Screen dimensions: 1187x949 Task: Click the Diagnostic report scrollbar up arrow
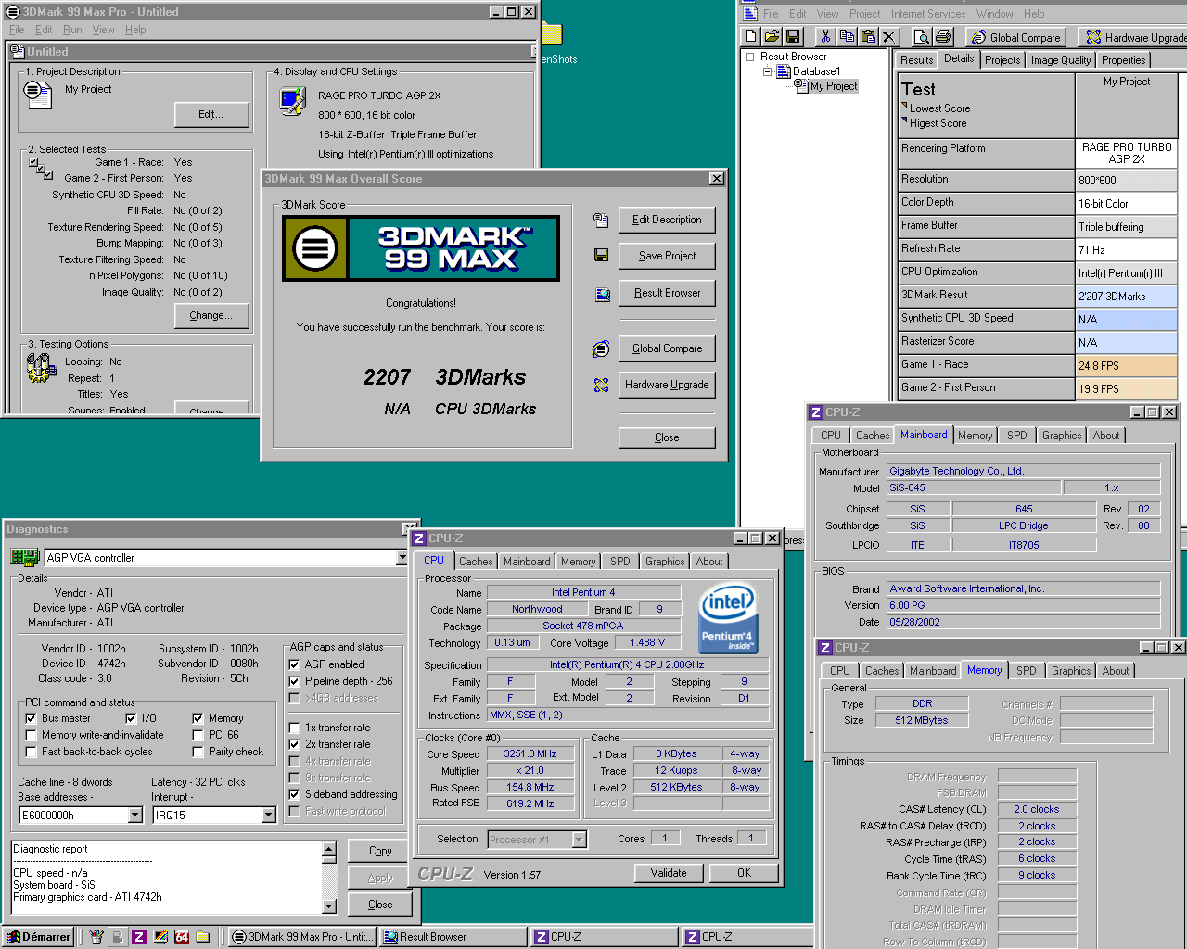[x=329, y=849]
